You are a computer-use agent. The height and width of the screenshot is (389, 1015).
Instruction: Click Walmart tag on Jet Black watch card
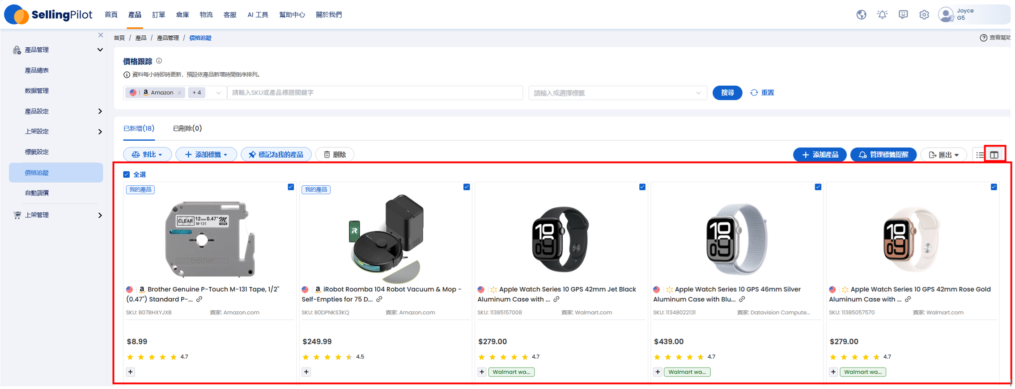pos(511,372)
